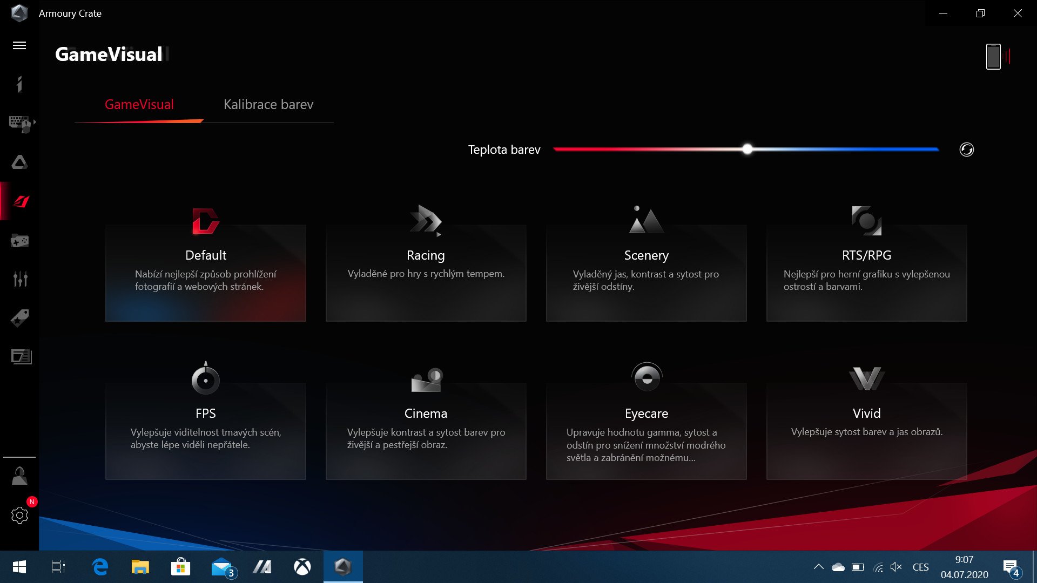Image resolution: width=1037 pixels, height=583 pixels.
Task: Select the FPS display mode card
Action: point(206,431)
